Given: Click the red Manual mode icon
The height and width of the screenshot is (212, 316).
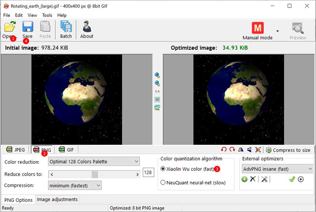Looking at the screenshot, I should [258, 28].
